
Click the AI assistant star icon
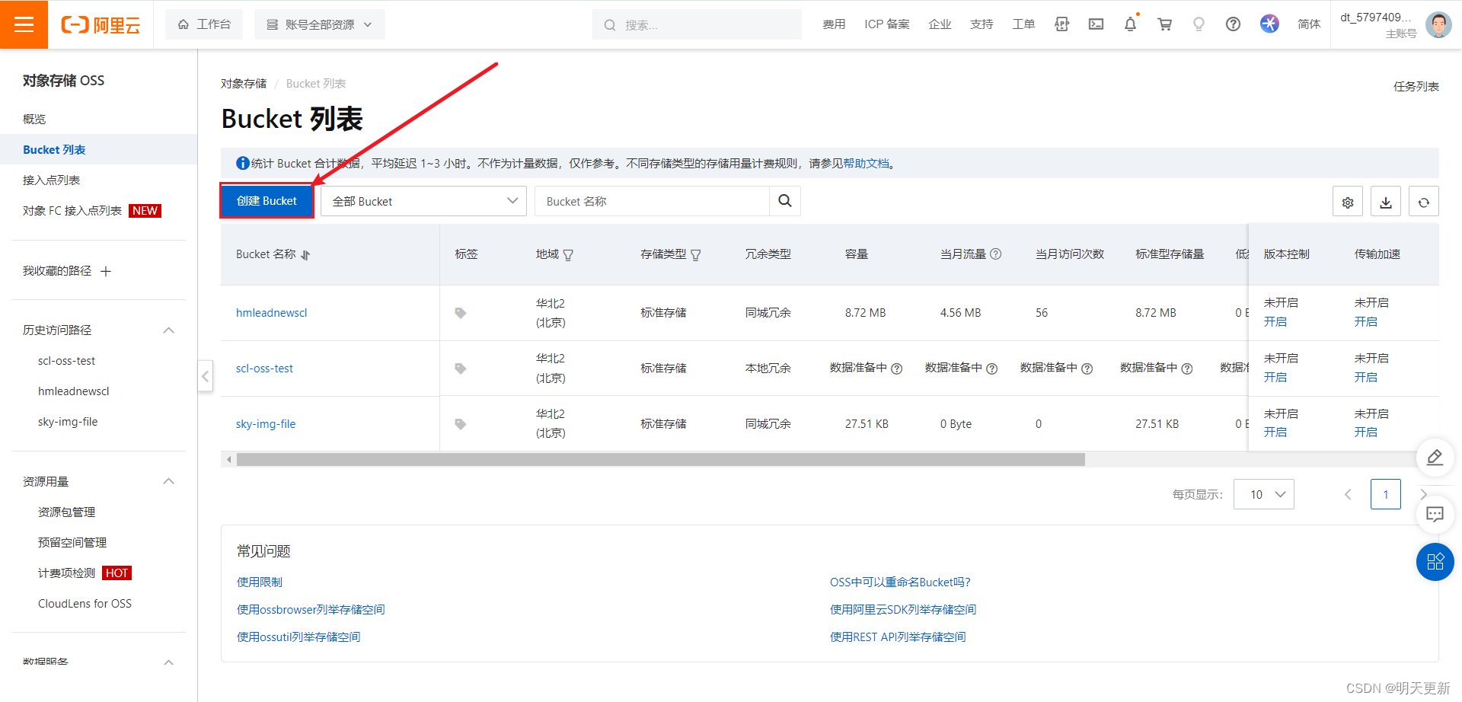click(x=1269, y=24)
